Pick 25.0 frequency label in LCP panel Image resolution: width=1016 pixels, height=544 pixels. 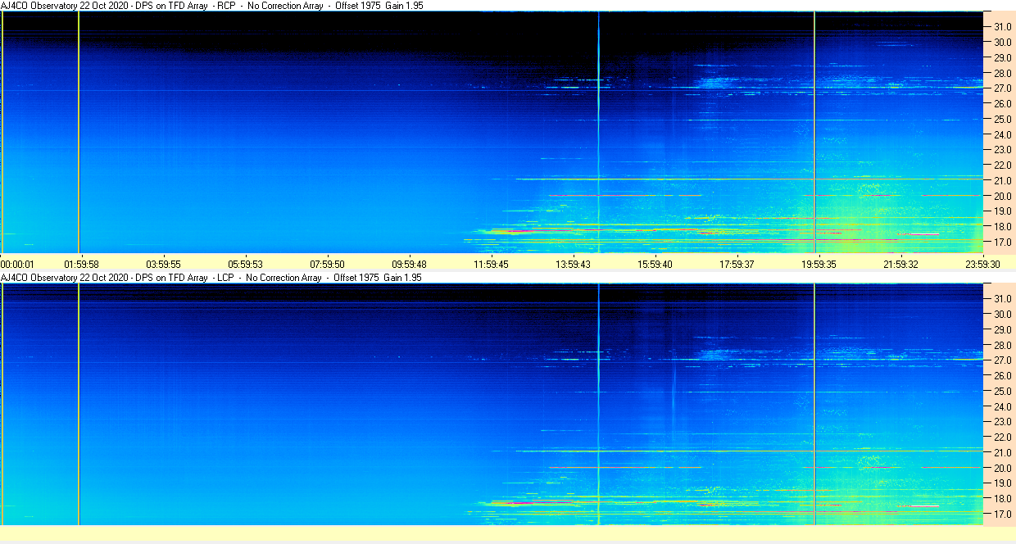(x=1002, y=391)
